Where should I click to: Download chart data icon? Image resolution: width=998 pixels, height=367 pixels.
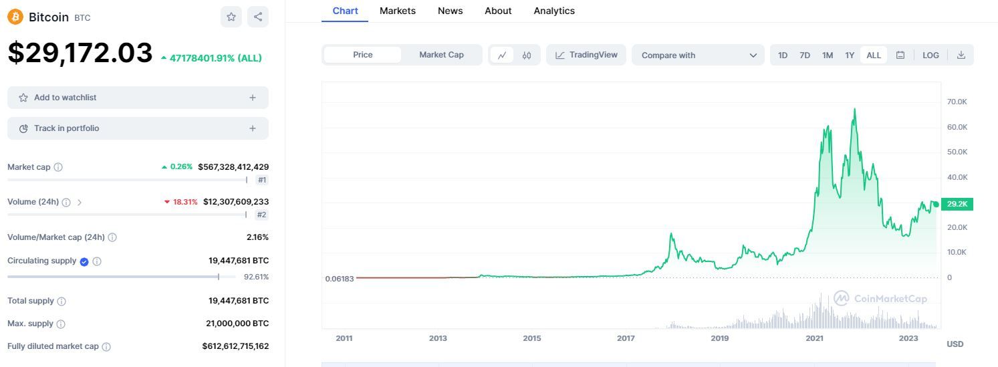(961, 55)
